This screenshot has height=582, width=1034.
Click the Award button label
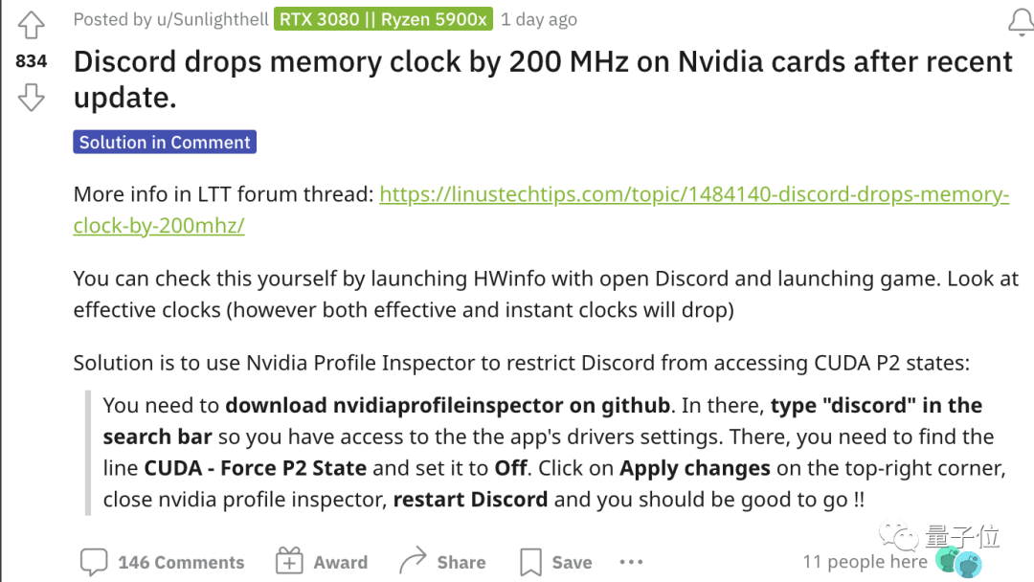pos(340,562)
